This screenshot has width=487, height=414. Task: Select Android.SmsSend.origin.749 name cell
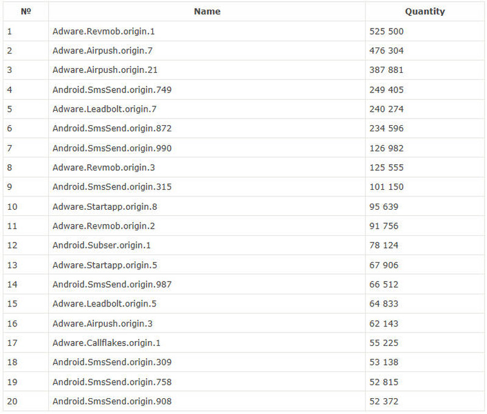[x=112, y=90]
